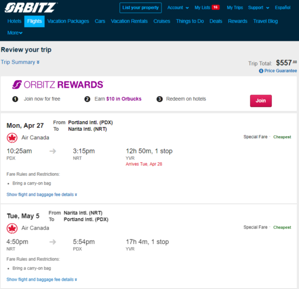Go to the Hotels tab
Screen dimensions: 299x289
tap(15, 21)
